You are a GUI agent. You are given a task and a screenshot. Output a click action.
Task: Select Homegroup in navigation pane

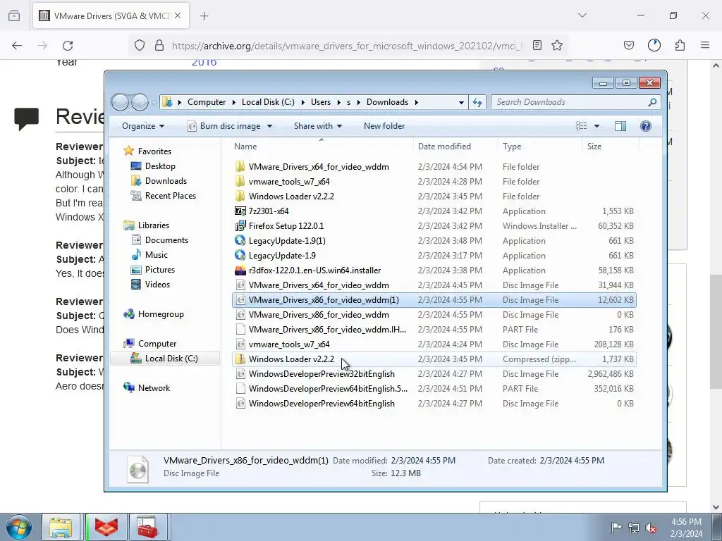pyautogui.click(x=161, y=314)
